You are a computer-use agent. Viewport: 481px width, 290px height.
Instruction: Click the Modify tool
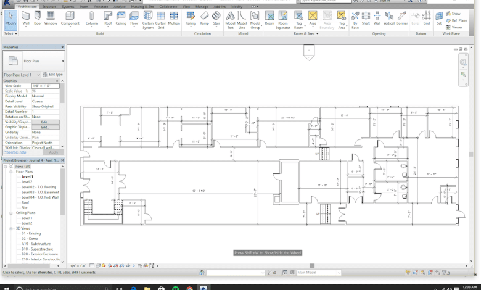pos(10,20)
